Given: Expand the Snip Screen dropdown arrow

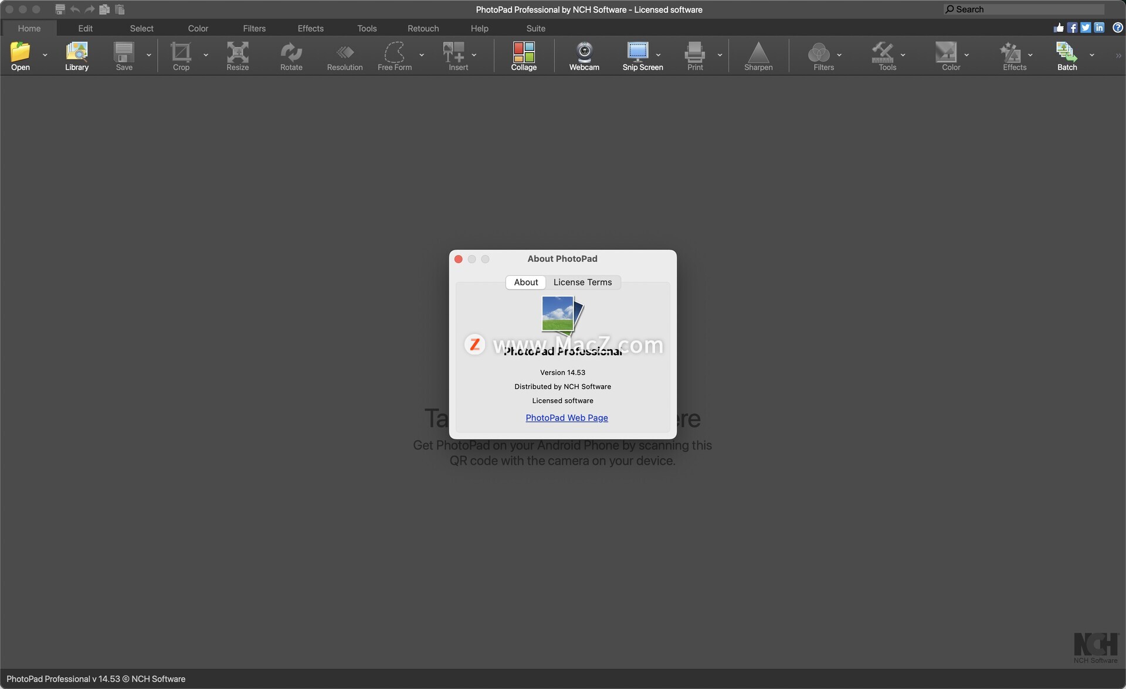Looking at the screenshot, I should (659, 55).
